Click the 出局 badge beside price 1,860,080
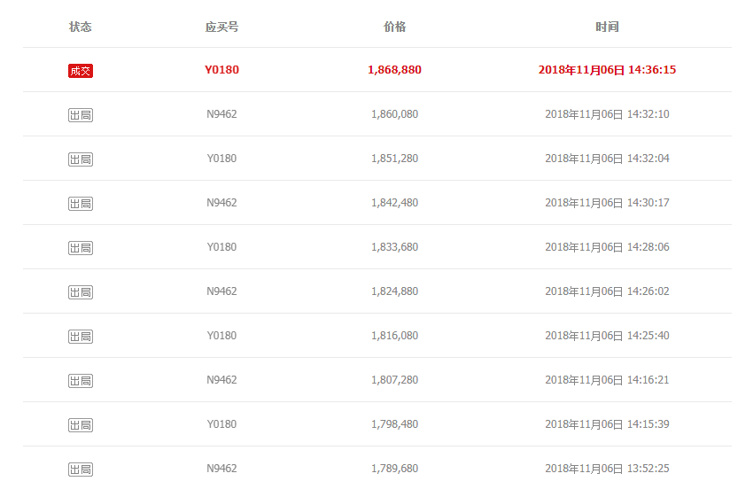The width and height of the screenshot is (753, 489). point(81,115)
